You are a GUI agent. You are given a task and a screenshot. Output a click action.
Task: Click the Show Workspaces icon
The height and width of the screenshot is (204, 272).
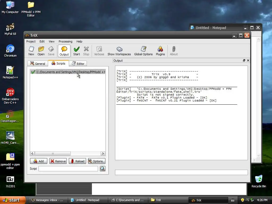point(119,51)
